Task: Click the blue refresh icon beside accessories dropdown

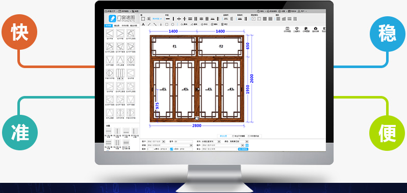Action: click(x=247, y=145)
